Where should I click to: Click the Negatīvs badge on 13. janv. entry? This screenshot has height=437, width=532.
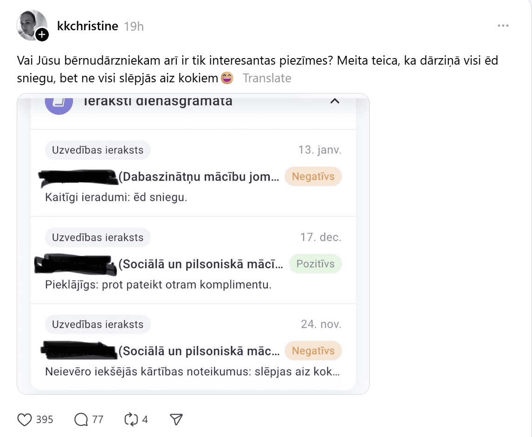313,177
